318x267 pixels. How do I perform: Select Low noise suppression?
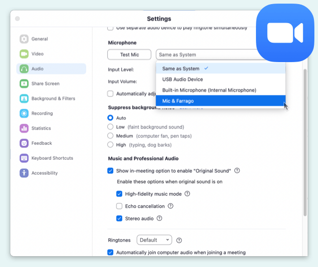pos(110,127)
